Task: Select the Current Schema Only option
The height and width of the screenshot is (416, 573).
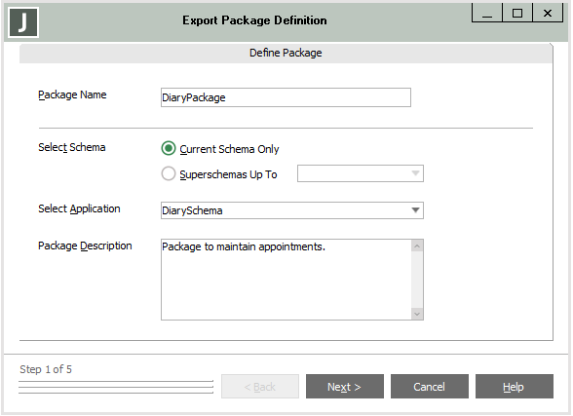Action: (x=169, y=148)
